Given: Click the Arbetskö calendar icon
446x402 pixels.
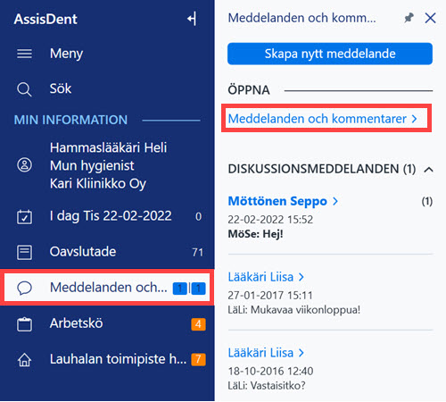Looking at the screenshot, I should (x=24, y=324).
